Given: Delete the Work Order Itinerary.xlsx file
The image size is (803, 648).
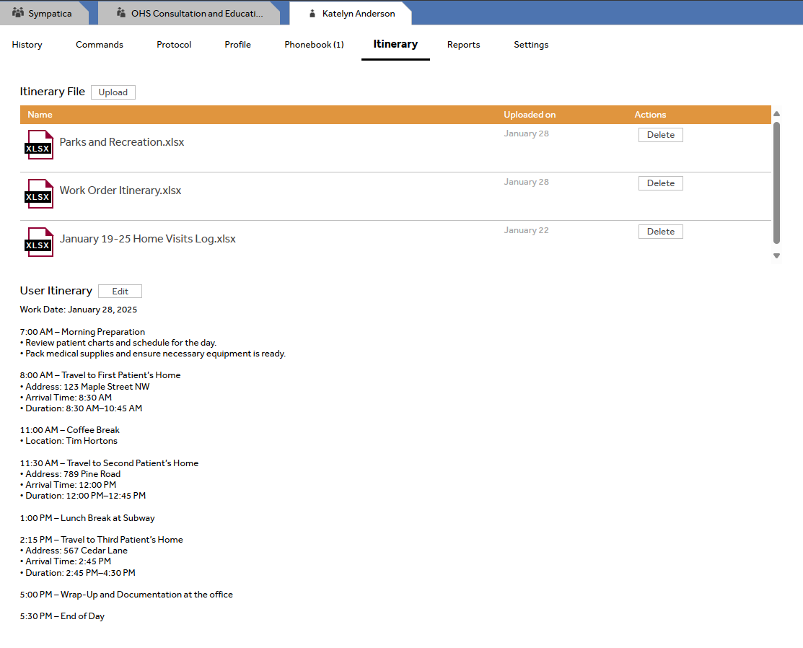Looking at the screenshot, I should coord(660,183).
